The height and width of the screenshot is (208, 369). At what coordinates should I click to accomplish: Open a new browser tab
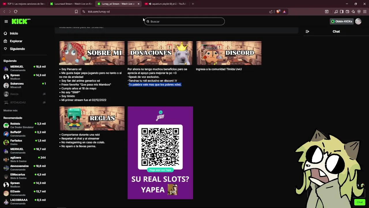tap(193, 4)
